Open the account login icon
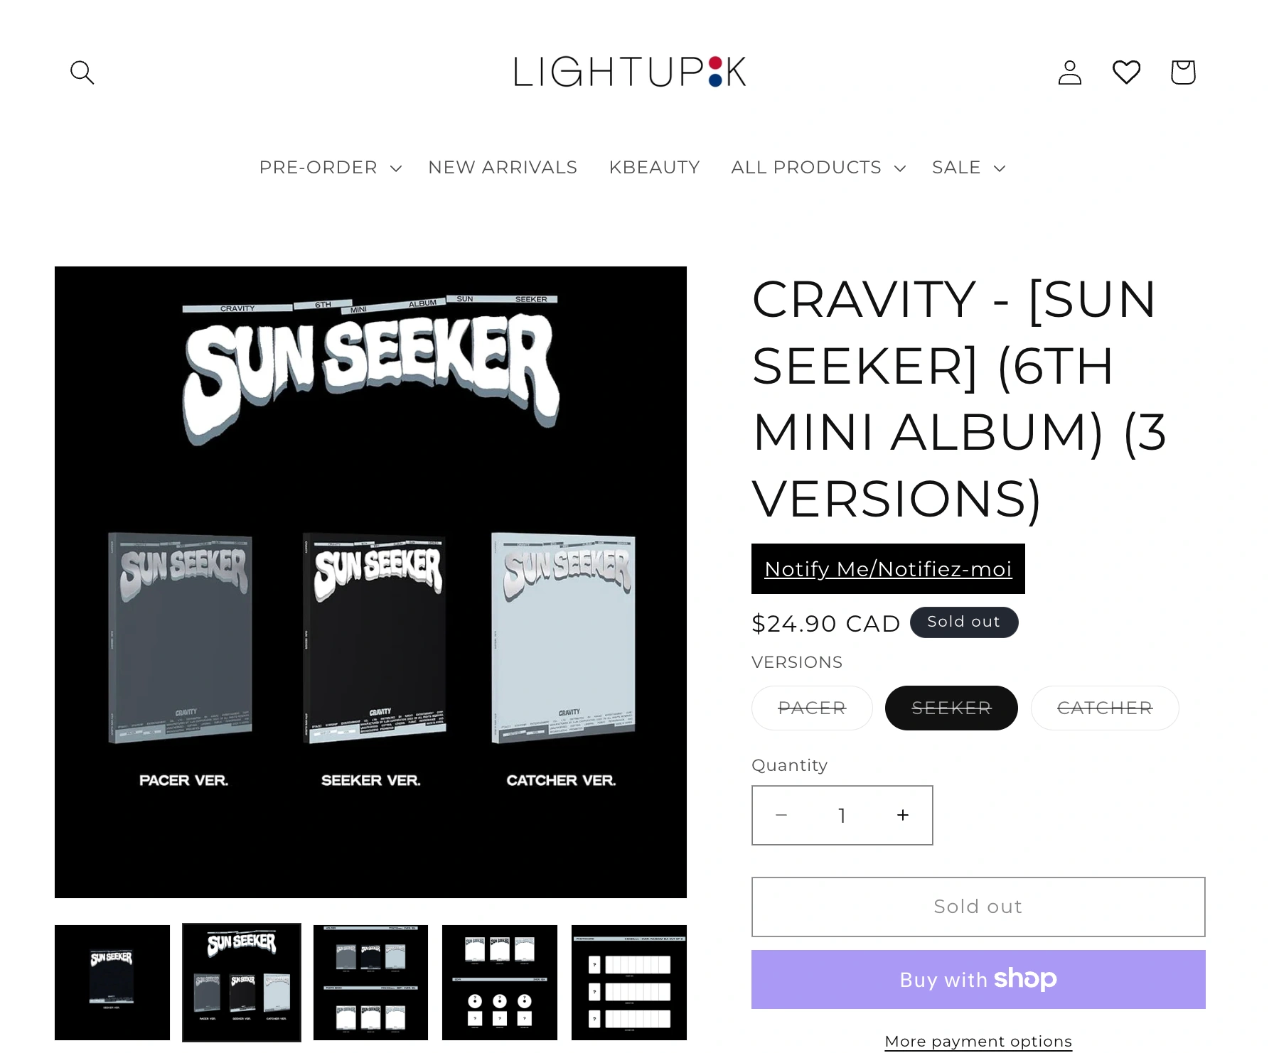 (x=1069, y=72)
